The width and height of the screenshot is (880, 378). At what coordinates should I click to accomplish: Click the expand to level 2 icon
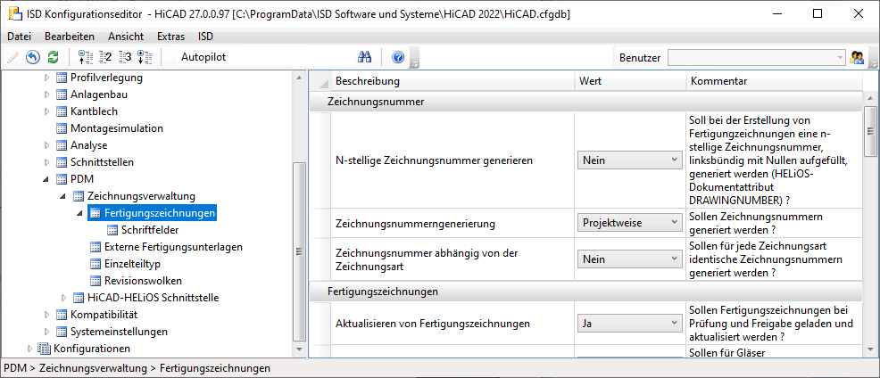coord(105,57)
